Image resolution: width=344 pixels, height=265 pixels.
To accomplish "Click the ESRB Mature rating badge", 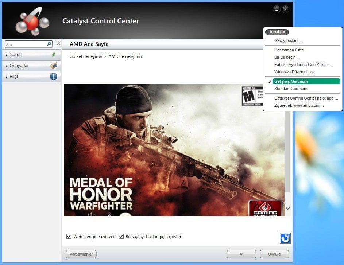I will point(252,96).
